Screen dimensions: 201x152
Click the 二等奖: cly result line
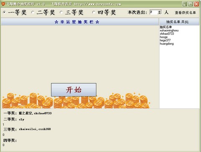[14, 119]
